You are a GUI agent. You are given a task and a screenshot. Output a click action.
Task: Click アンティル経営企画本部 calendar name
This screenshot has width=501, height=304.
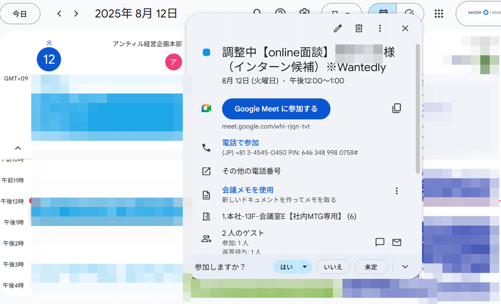click(147, 44)
